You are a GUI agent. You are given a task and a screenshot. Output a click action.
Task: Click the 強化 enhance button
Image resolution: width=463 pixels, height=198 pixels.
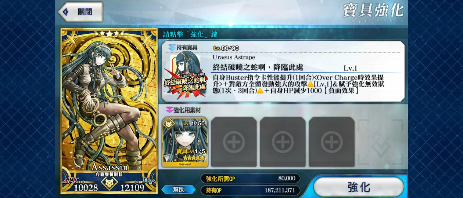coord(359,187)
